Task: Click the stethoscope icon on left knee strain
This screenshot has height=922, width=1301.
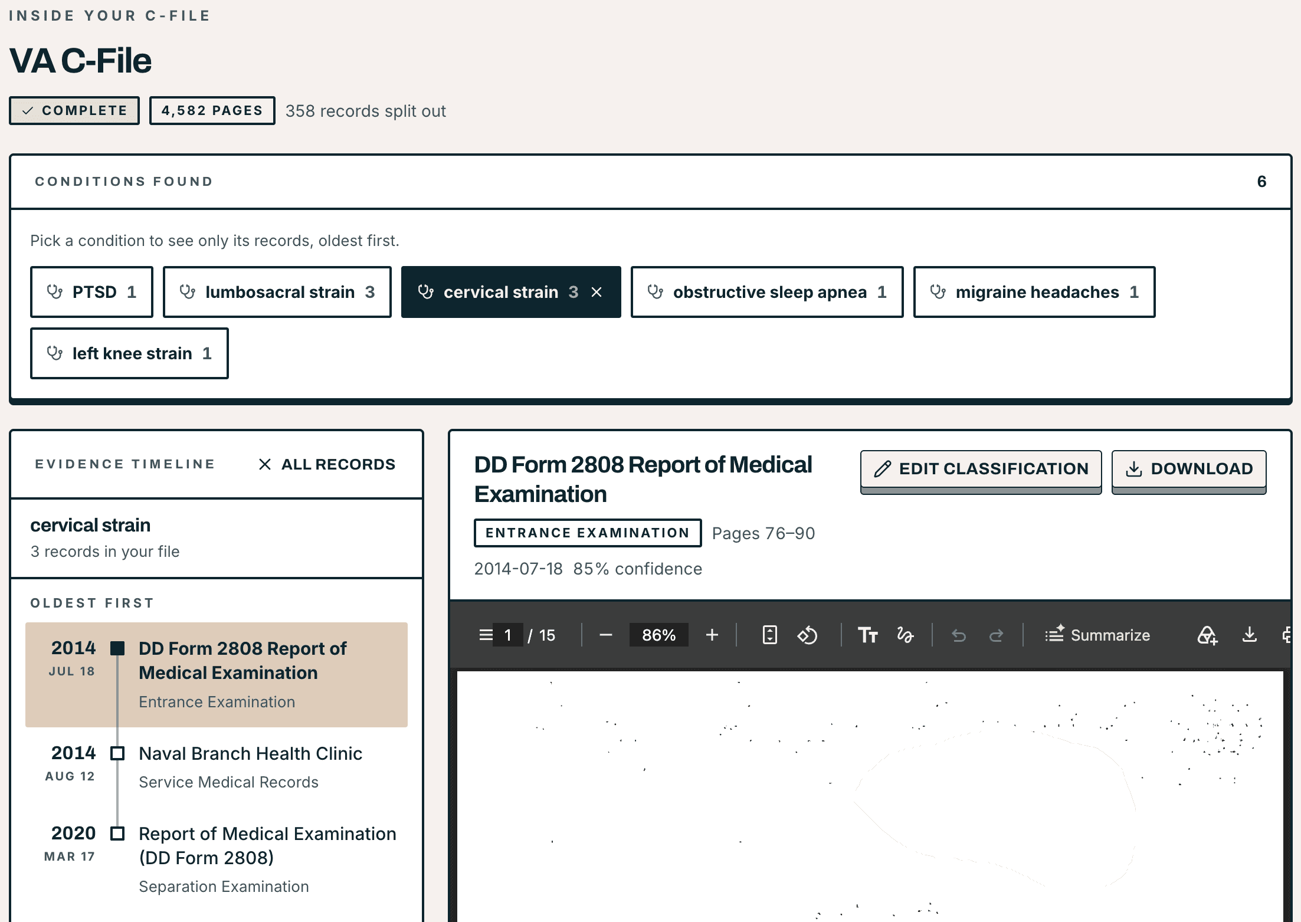Action: coord(55,353)
